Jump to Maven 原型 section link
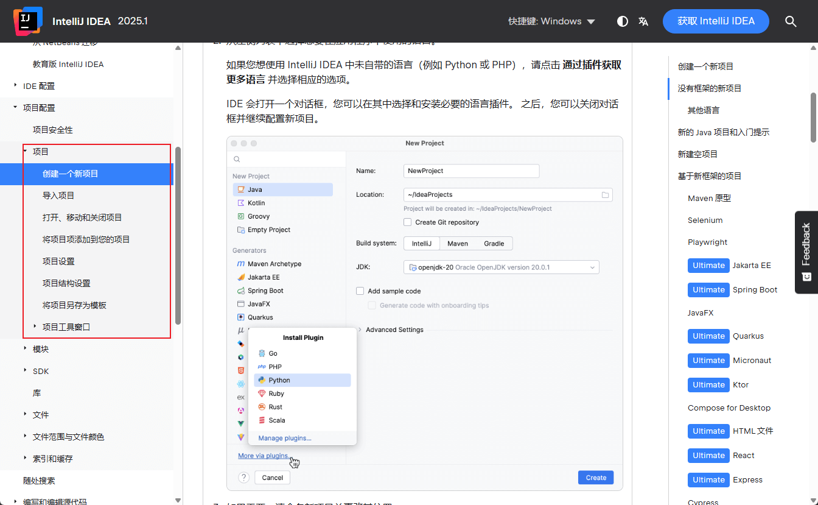Viewport: 818px width, 505px height. (709, 198)
